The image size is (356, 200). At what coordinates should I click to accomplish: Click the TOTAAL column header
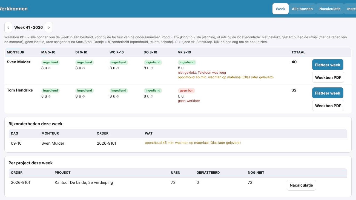click(298, 52)
